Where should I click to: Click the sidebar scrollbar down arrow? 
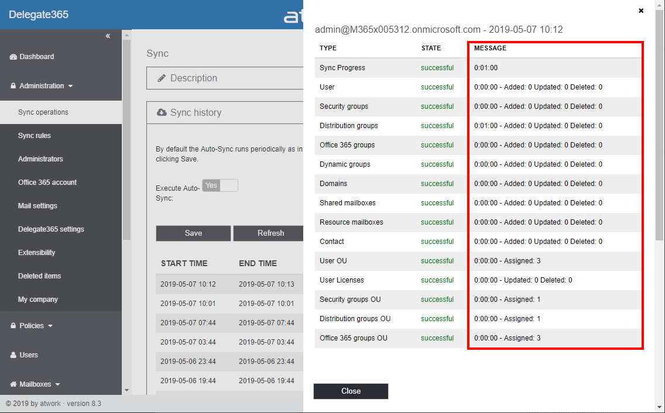[126, 390]
